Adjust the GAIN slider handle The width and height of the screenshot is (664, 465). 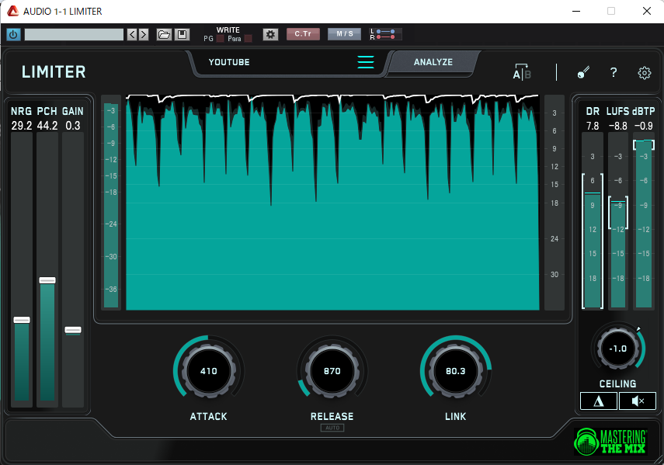tap(73, 330)
